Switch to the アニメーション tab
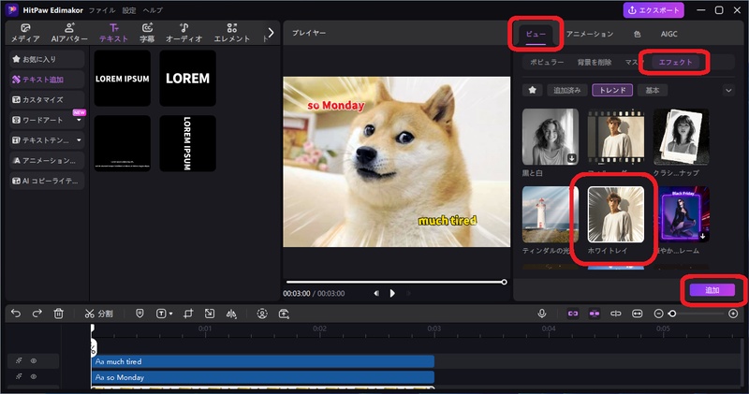Screen dimensions: 749x394 (x=590, y=34)
